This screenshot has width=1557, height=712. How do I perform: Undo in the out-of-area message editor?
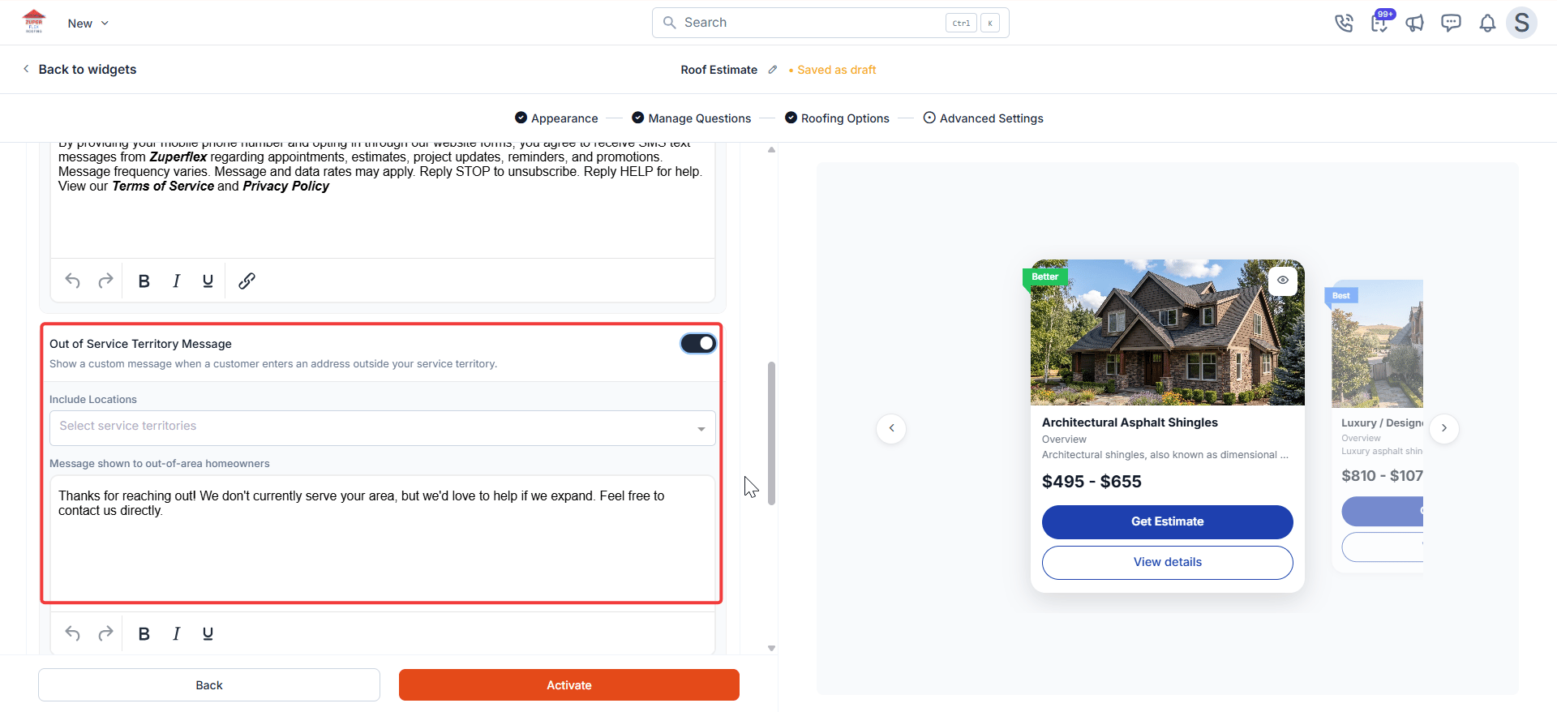[72, 633]
